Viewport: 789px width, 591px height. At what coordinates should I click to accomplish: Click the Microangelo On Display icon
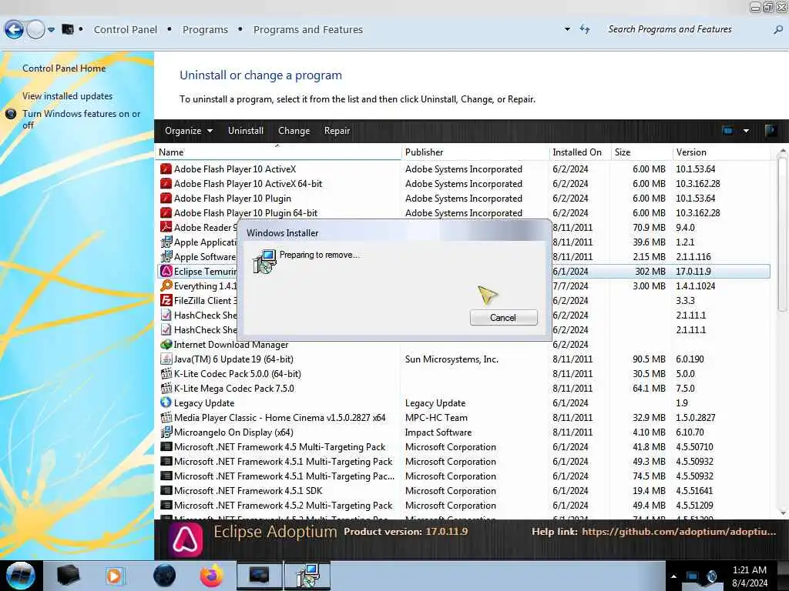coord(166,432)
